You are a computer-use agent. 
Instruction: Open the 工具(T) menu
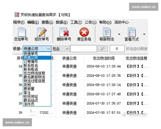coord(76,22)
